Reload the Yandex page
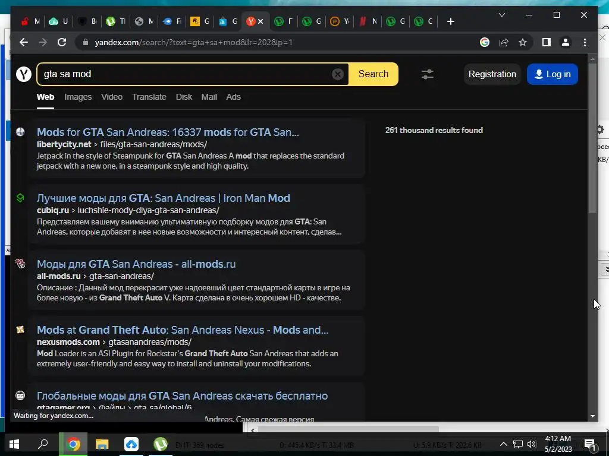 [62, 42]
